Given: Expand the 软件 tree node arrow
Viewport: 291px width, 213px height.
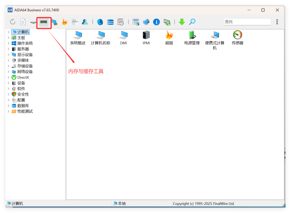Looking at the screenshot, I should click(8, 89).
